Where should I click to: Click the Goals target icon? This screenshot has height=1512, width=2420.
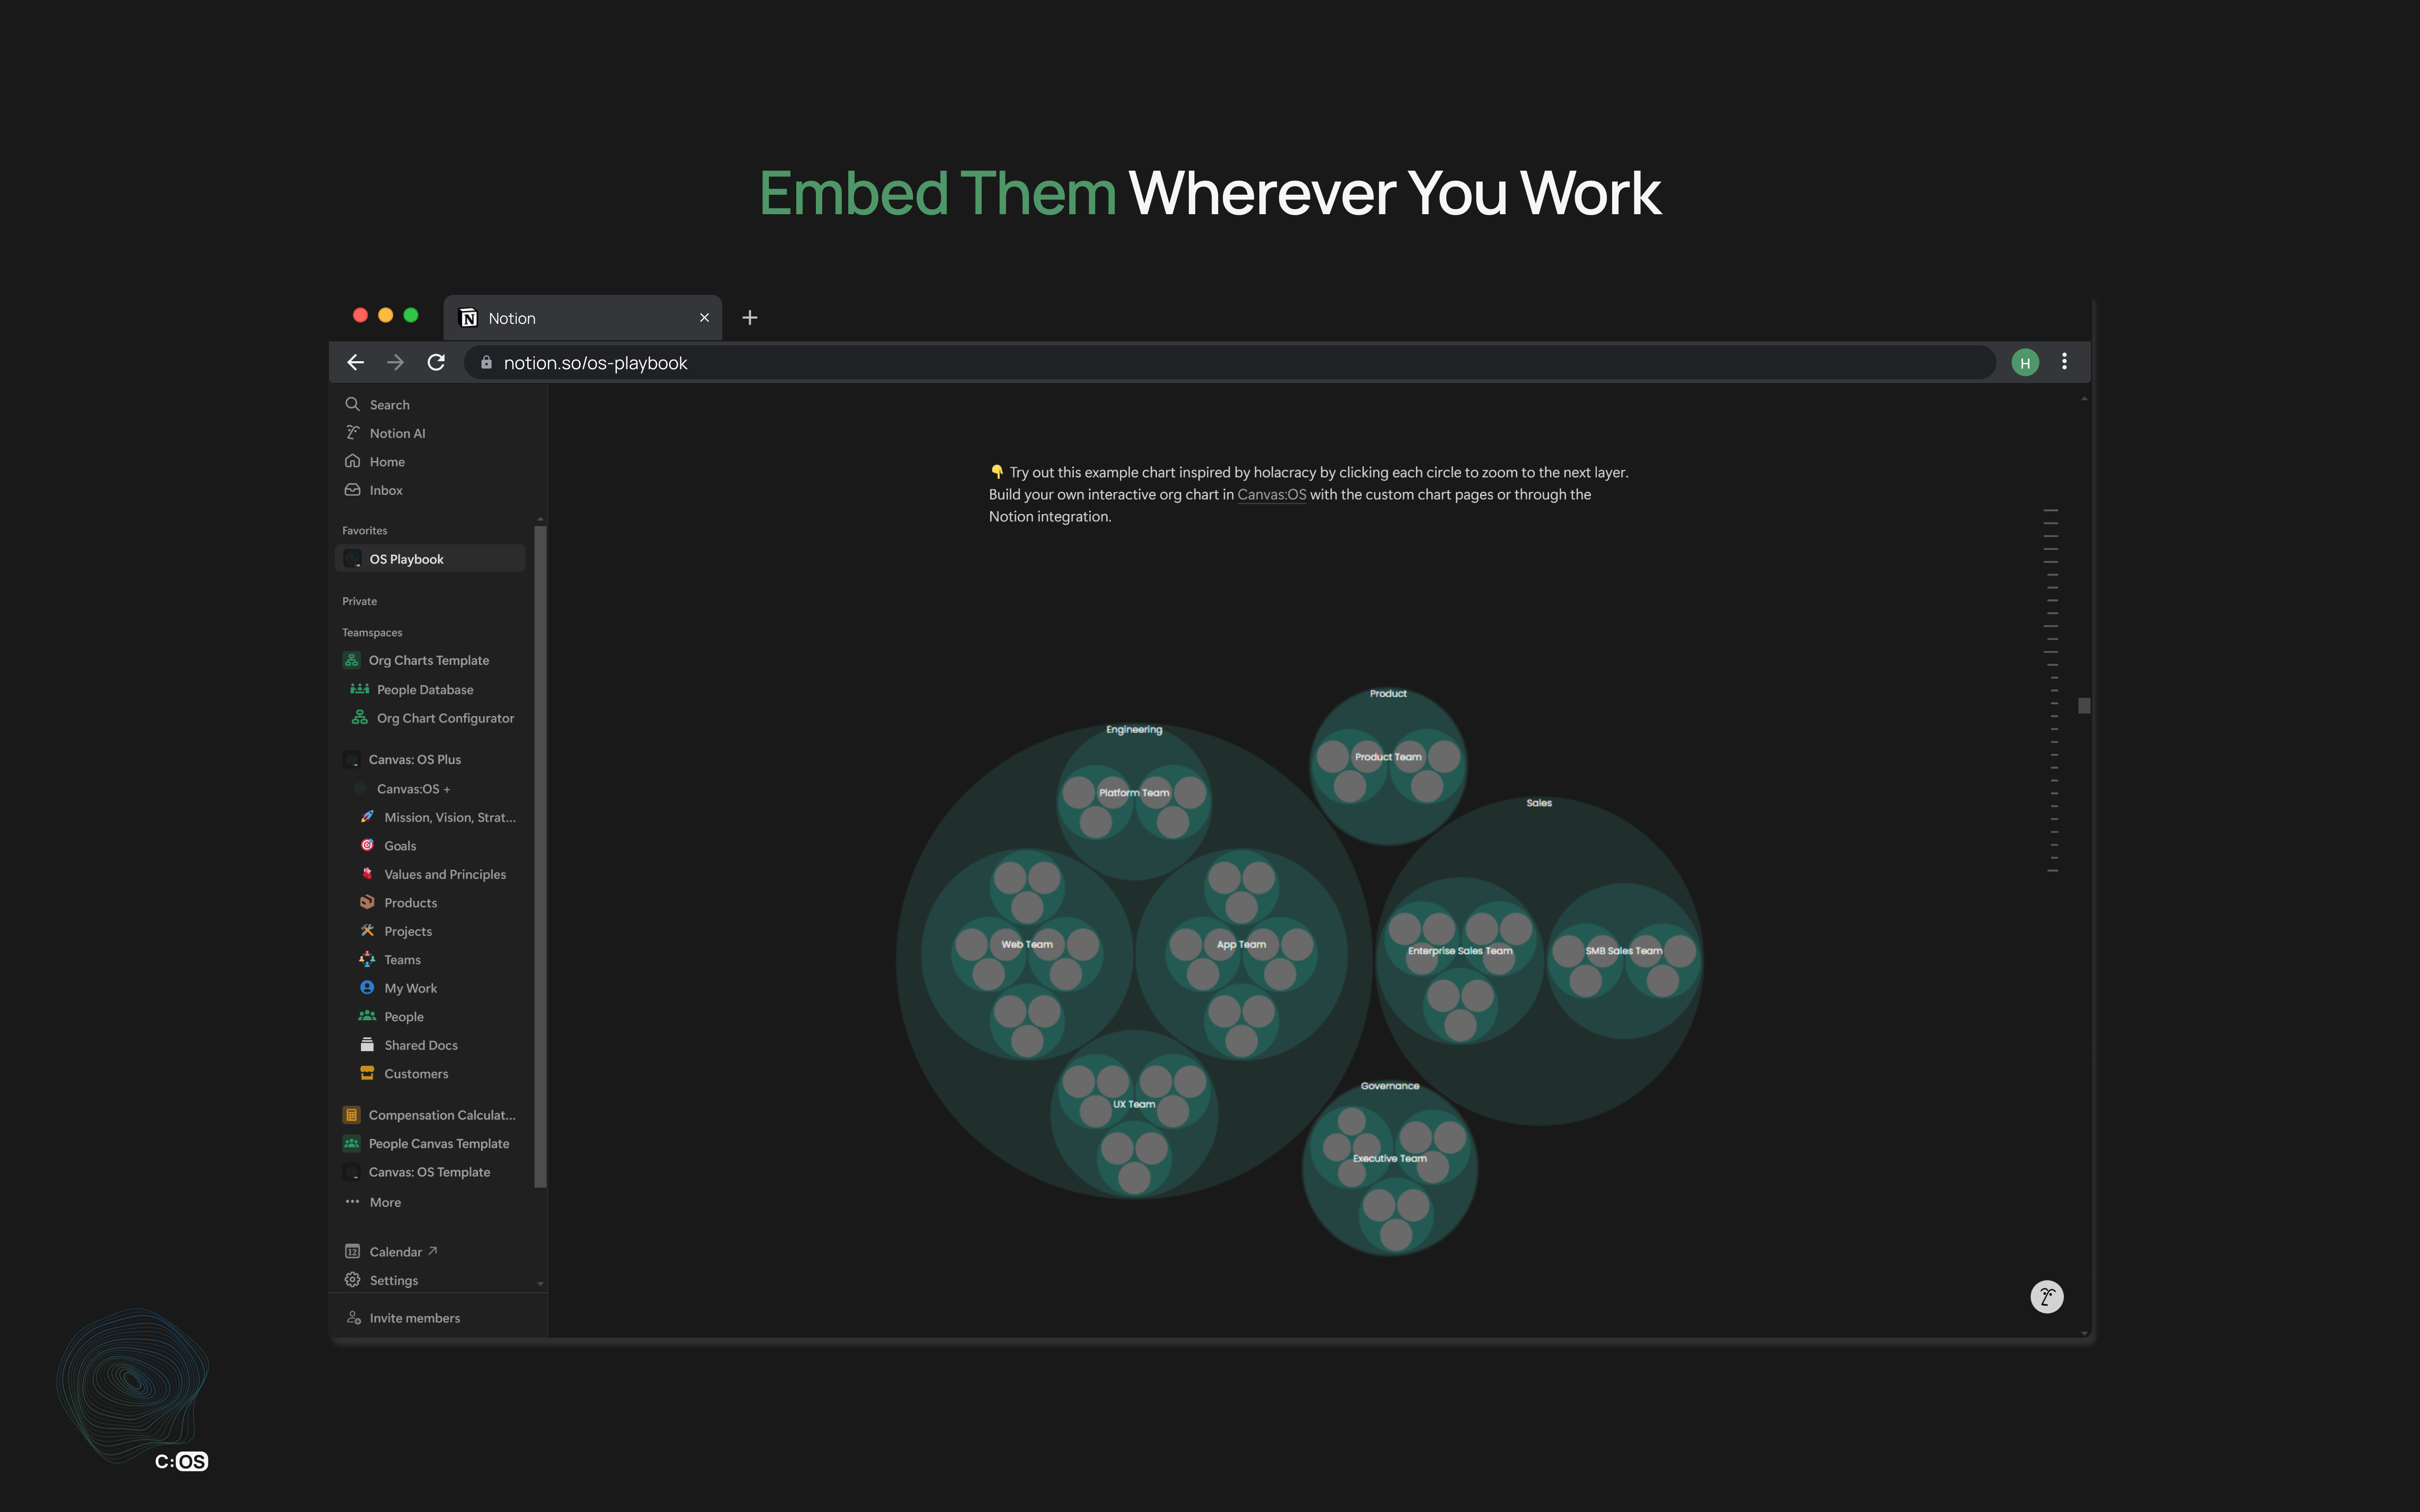pyautogui.click(x=367, y=845)
